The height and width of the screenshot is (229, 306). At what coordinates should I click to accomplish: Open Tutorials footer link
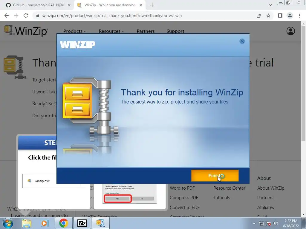222,198
